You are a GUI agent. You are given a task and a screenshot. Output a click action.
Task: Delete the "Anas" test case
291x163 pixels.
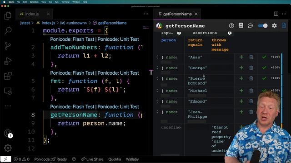(x=251, y=57)
